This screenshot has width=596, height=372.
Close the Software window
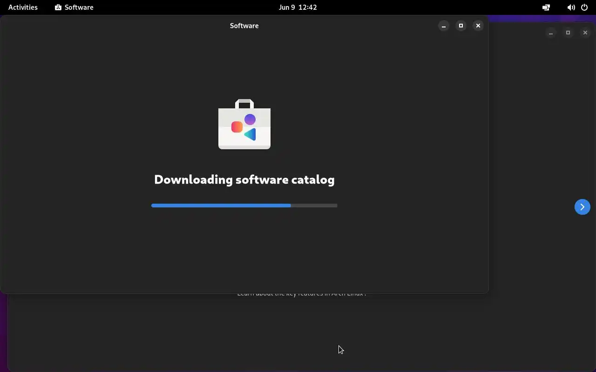[478, 26]
